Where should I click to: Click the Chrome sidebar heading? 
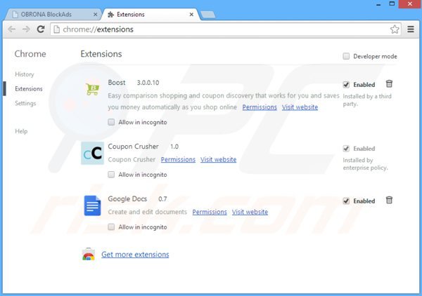coord(30,54)
